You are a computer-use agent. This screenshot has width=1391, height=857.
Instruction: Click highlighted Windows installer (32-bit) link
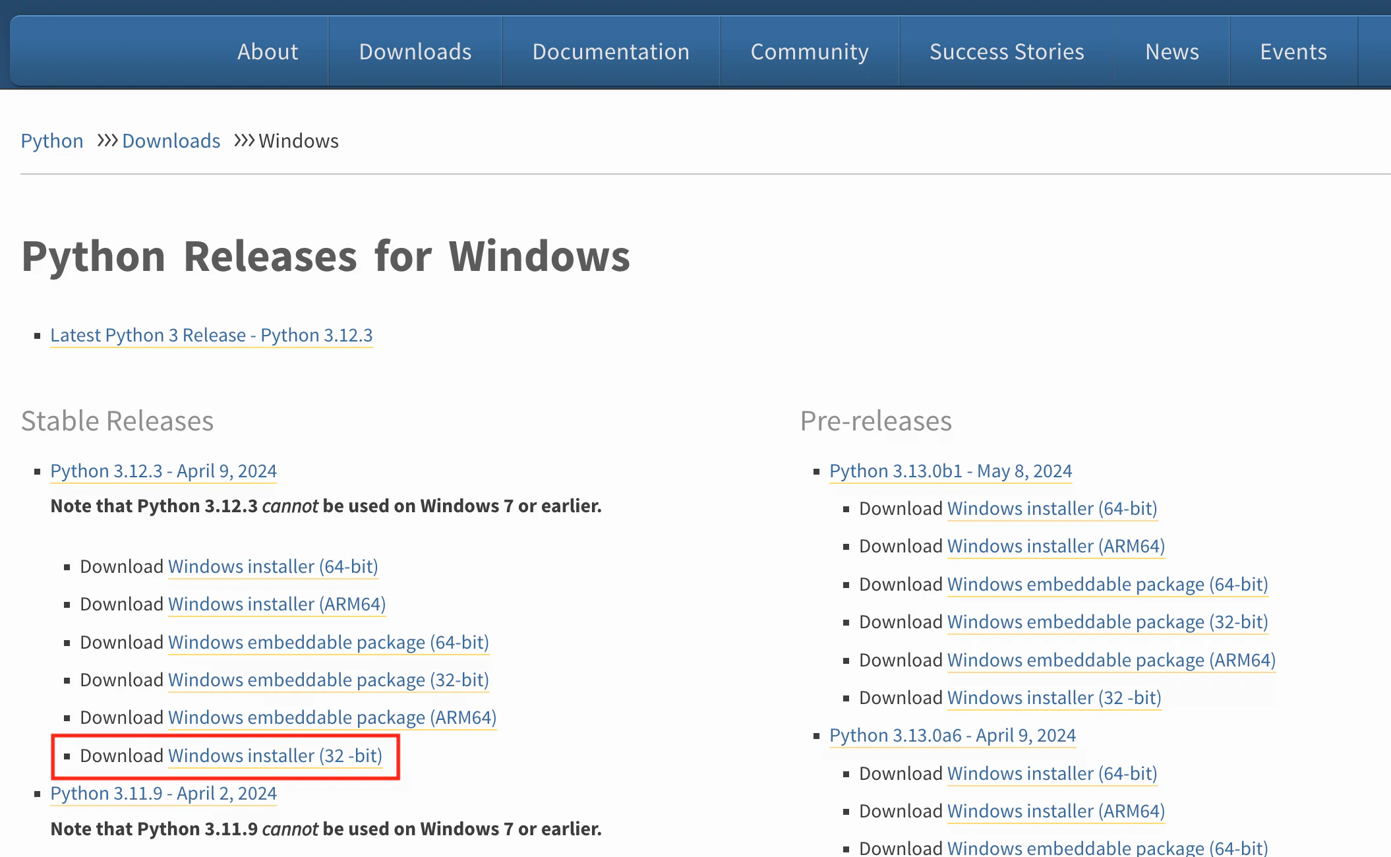point(275,756)
